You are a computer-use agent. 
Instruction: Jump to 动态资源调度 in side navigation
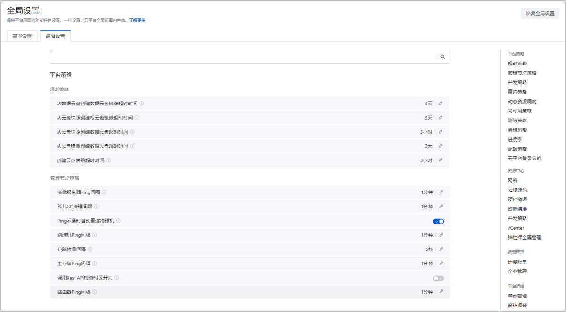522,101
